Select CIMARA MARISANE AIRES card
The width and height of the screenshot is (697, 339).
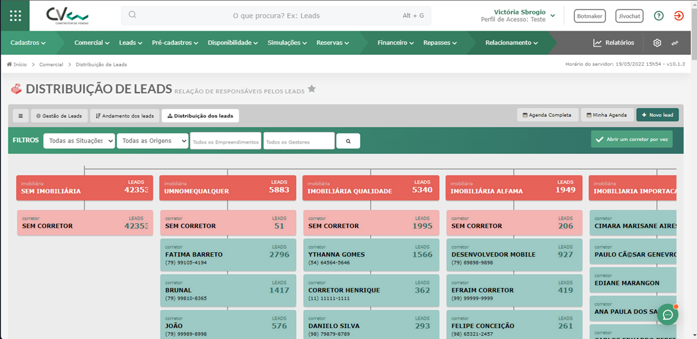634,223
